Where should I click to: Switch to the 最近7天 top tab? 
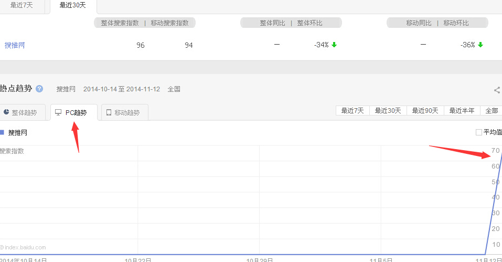coord(22,5)
